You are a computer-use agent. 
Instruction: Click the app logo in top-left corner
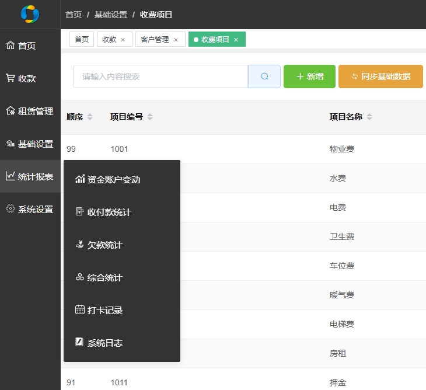(30, 14)
